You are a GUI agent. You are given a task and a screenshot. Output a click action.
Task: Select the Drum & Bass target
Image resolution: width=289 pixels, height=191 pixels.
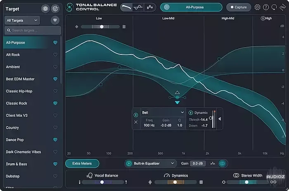32,164
